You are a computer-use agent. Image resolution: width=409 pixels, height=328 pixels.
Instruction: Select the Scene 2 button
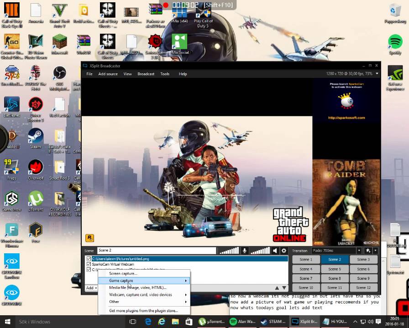pos(335,260)
